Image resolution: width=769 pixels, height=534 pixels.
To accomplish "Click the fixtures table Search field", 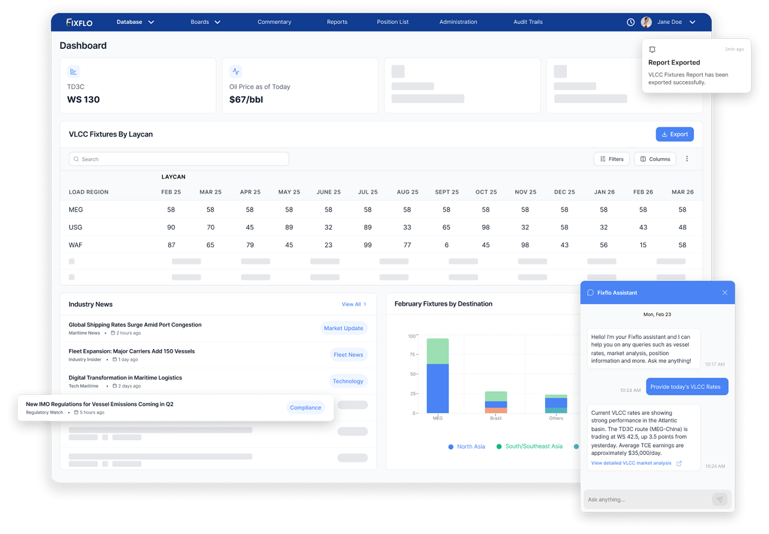I will (179, 159).
